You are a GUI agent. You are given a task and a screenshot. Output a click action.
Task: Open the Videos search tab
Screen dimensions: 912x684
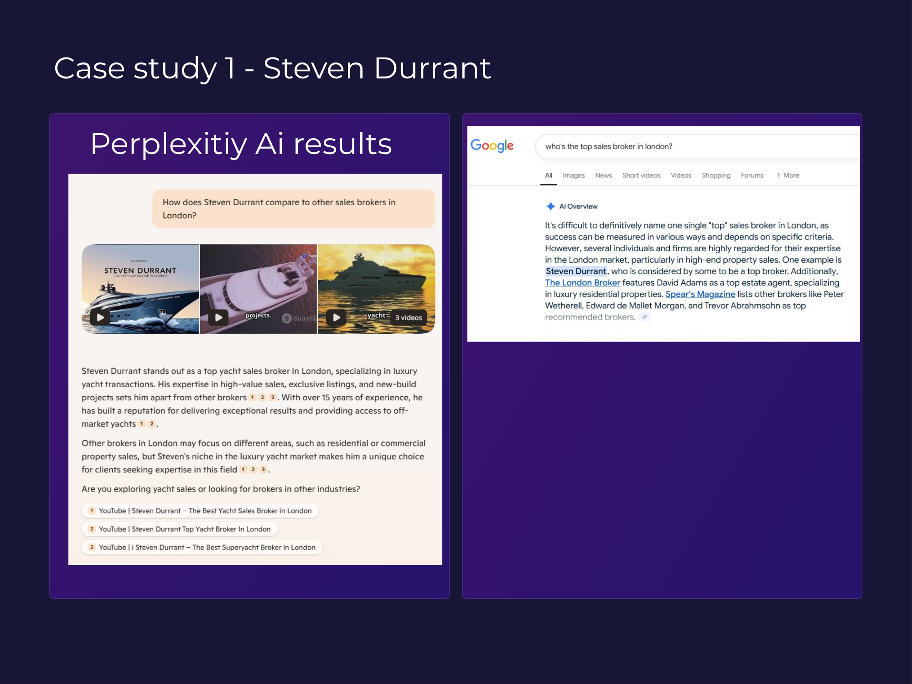pyautogui.click(x=681, y=176)
